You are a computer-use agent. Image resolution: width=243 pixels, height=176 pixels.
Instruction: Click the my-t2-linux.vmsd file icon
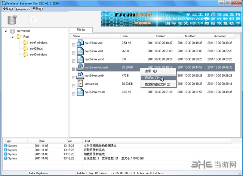[80, 59]
